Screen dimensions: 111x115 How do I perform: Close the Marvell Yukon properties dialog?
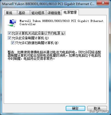[x=103, y=3]
